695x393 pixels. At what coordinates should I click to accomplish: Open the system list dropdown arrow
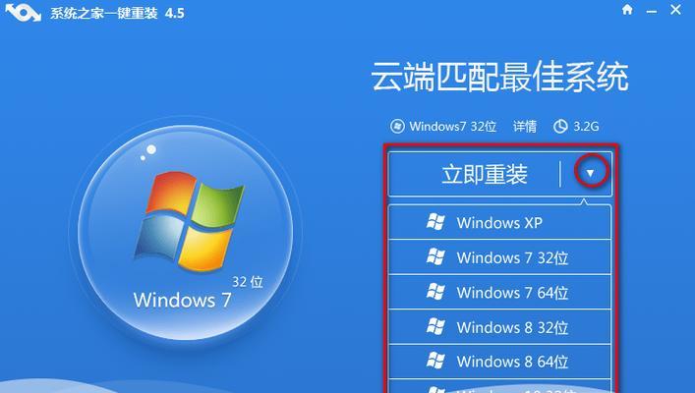click(591, 173)
